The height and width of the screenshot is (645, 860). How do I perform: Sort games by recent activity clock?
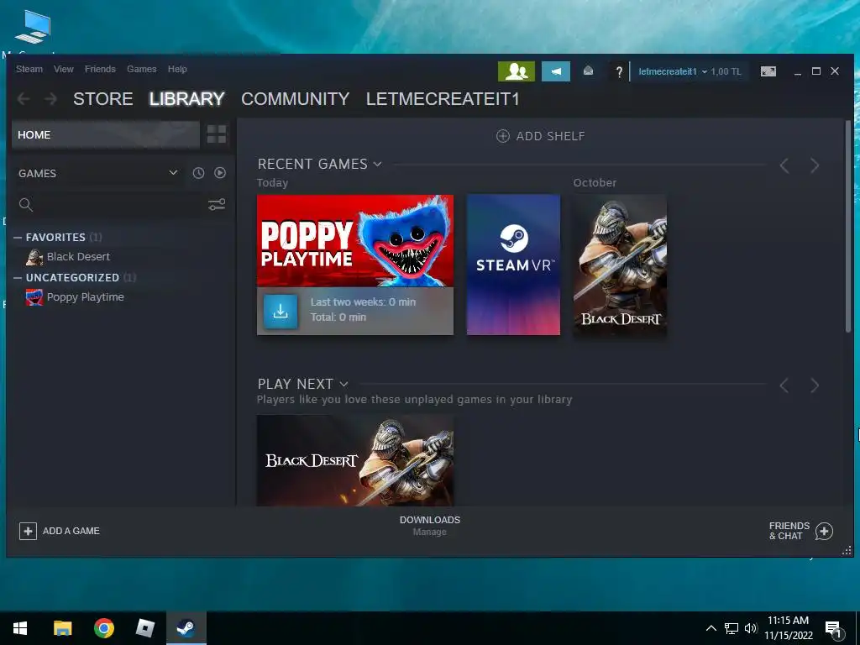point(198,173)
